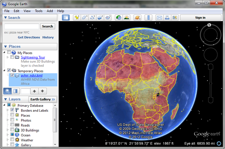Click the avhrr_ndvi.kml overlay icon
Image resolution: width=225 pixels, height=149 pixels.
click(17, 75)
